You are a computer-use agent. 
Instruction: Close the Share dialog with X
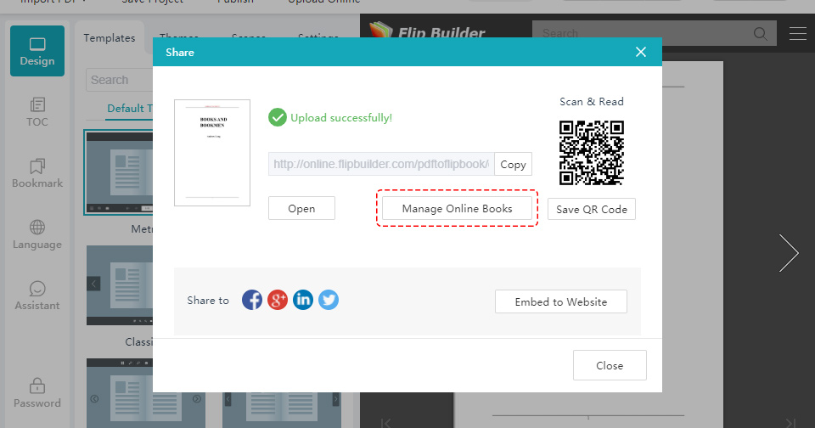pyautogui.click(x=641, y=53)
